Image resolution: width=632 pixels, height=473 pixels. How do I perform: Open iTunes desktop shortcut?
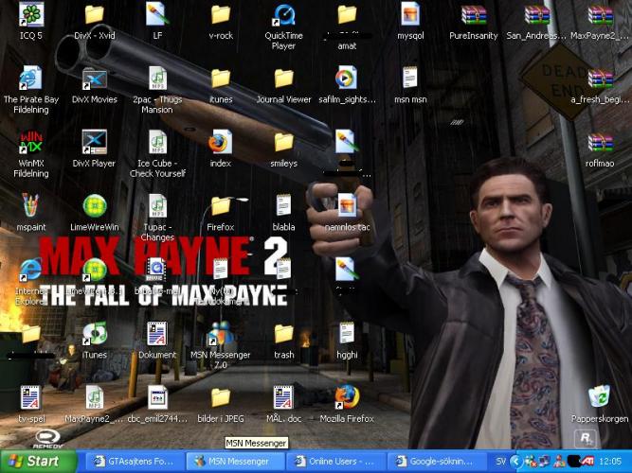[95, 334]
